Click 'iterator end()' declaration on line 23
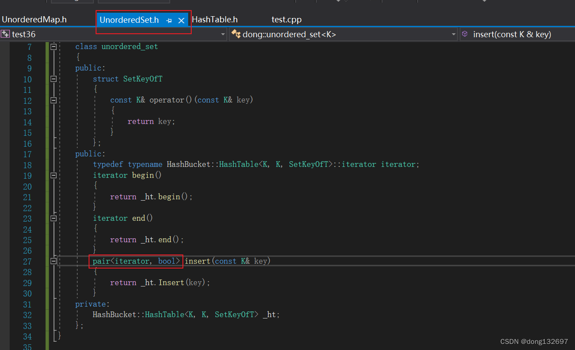575x350 pixels. pyautogui.click(x=123, y=218)
